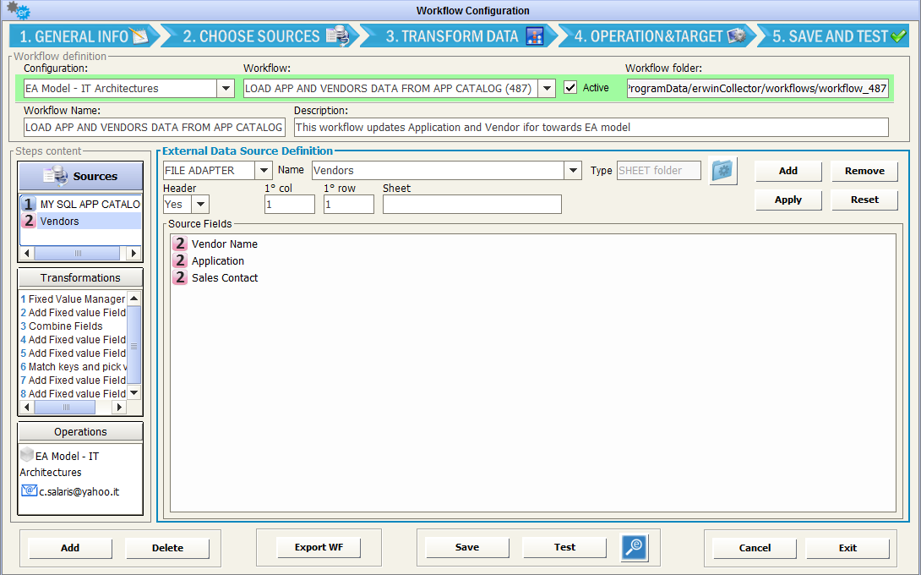The image size is (921, 575).
Task: Open the folder settings icon next to Type
Action: point(723,171)
